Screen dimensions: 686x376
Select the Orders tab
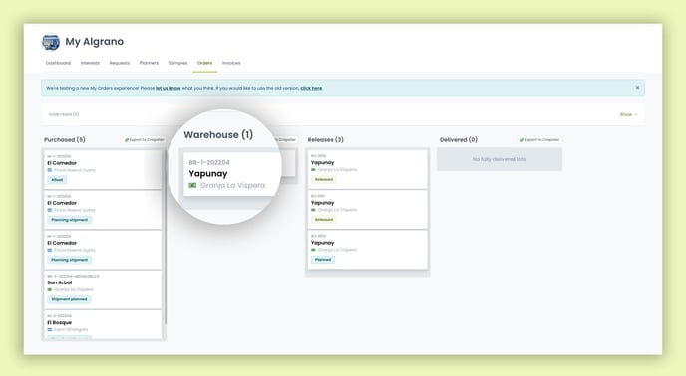[204, 63]
